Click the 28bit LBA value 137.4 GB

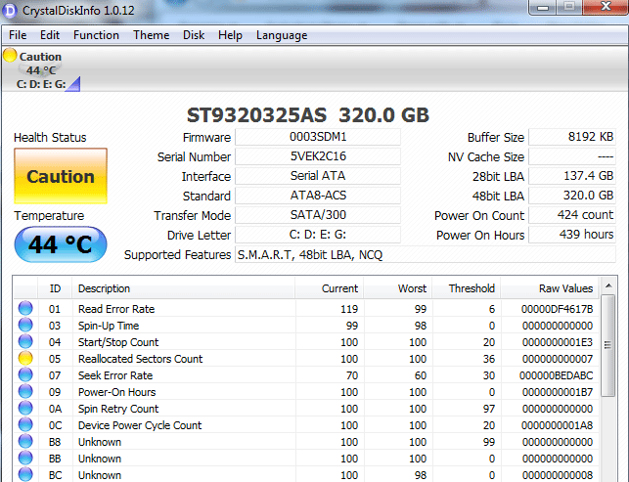(572, 176)
